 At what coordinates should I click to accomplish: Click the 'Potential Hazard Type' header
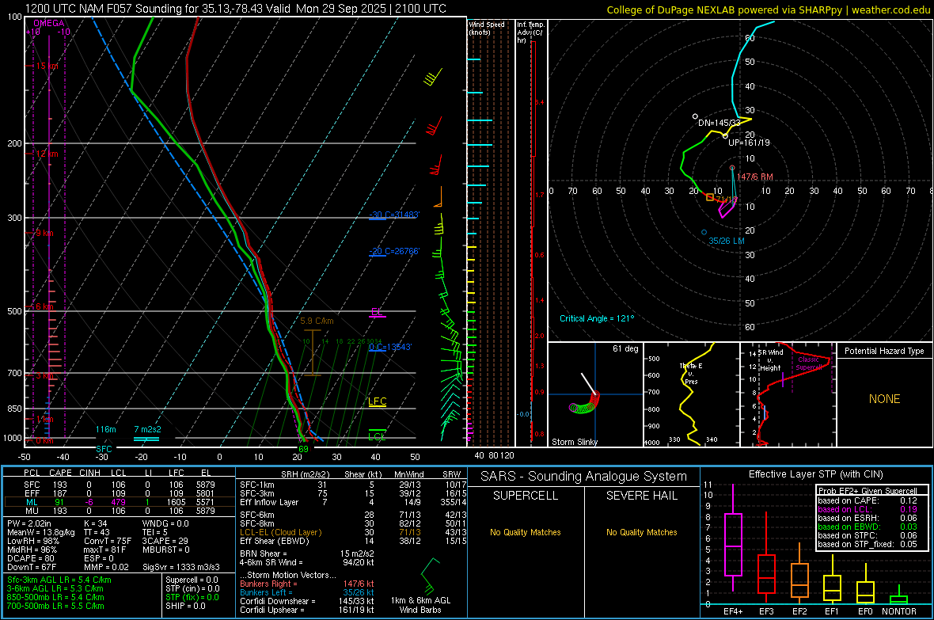pos(884,351)
